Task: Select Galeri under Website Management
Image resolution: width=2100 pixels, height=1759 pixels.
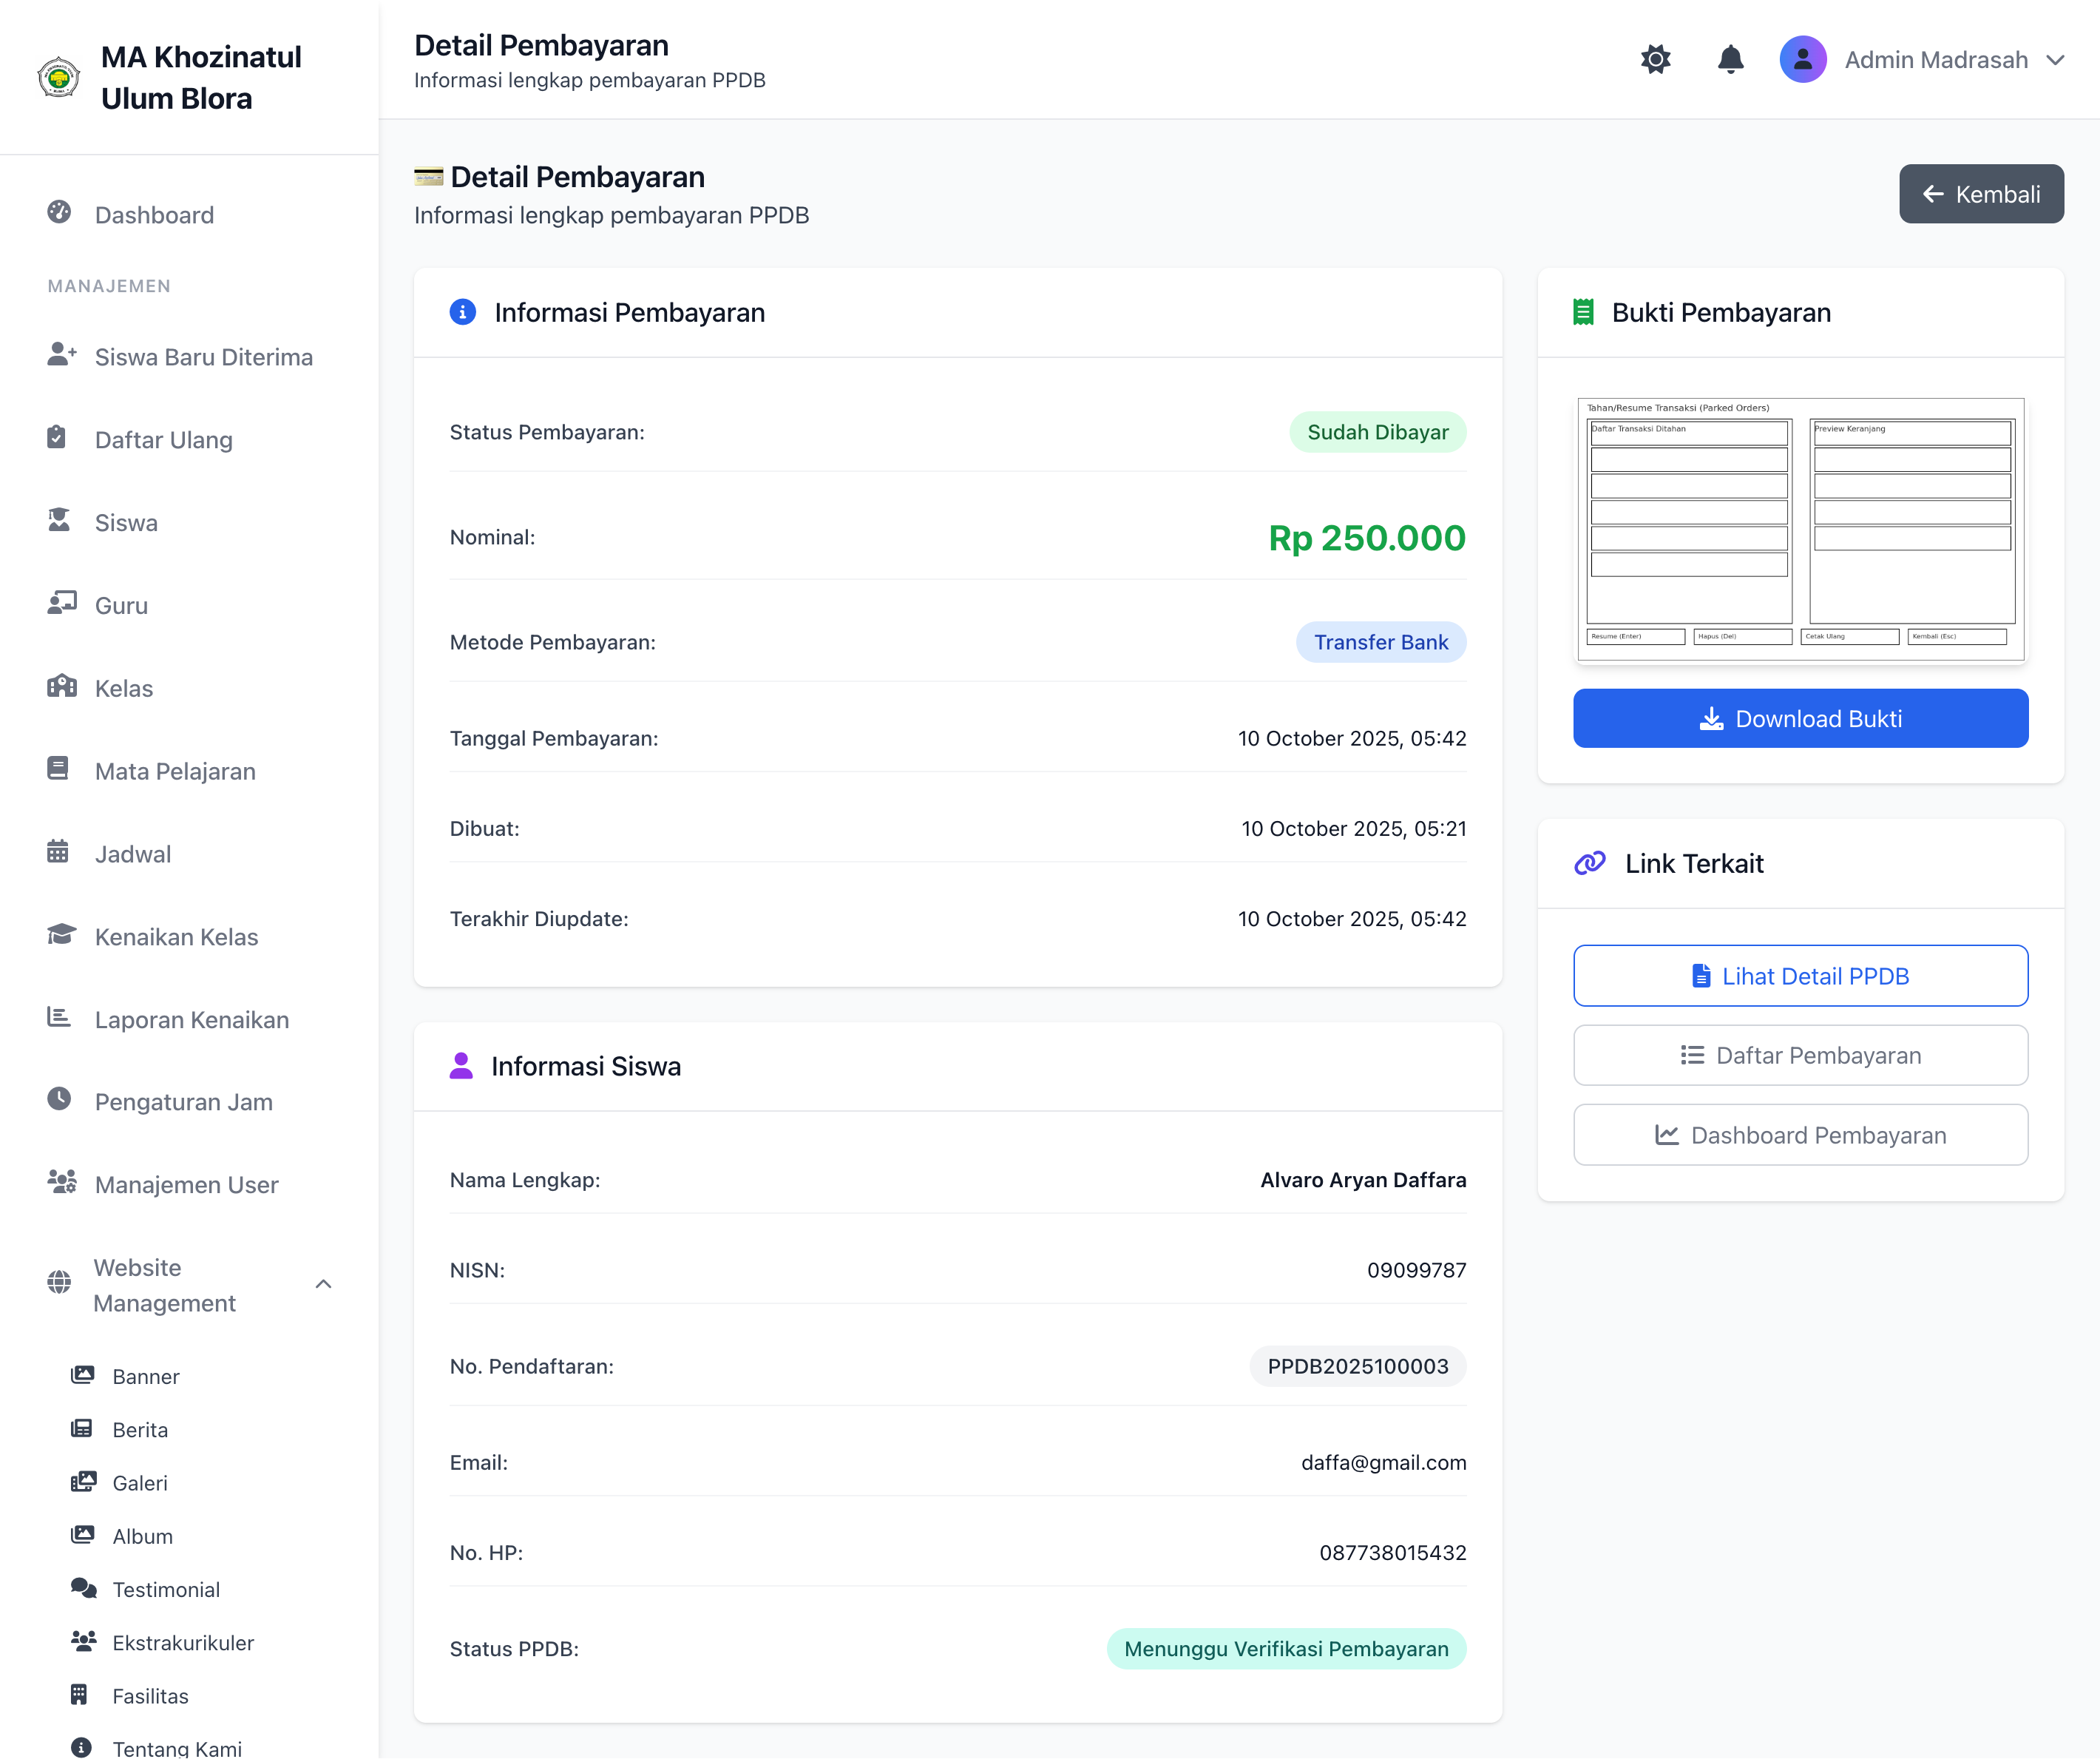Action: point(139,1483)
